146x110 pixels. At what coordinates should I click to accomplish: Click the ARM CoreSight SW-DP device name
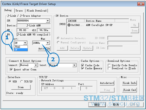pyautogui.click(x=99, y=25)
